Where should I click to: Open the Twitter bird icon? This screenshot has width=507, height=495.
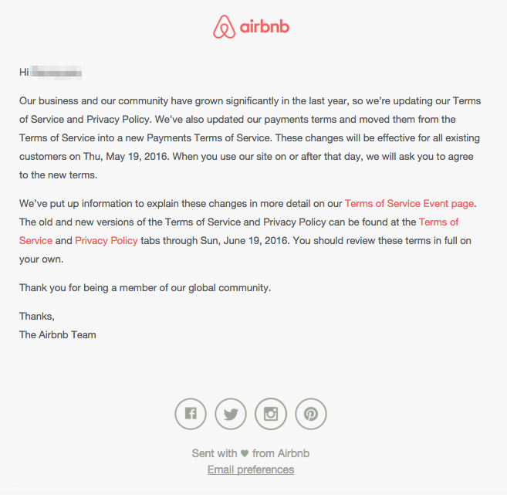click(x=231, y=414)
